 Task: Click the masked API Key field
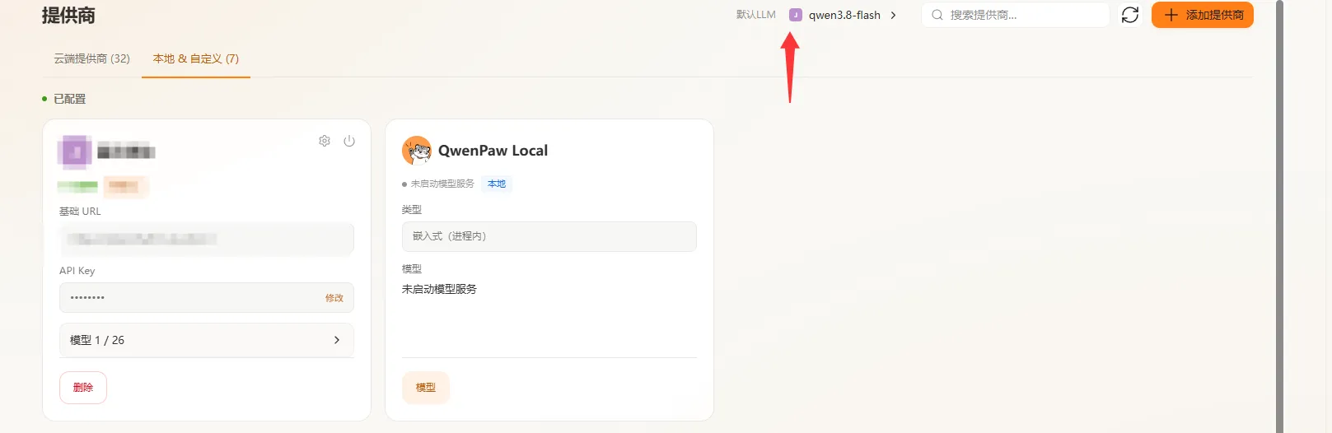click(x=207, y=298)
